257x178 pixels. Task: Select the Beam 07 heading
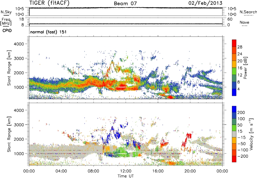(x=125, y=3)
